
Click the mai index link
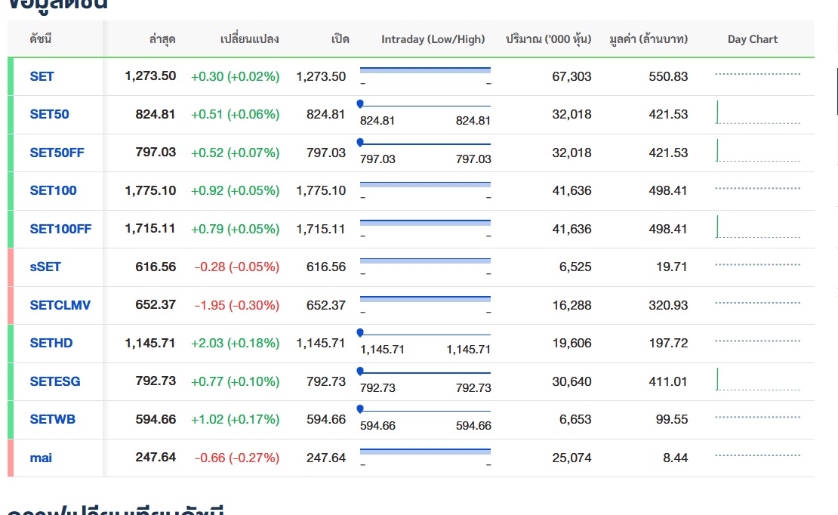41,458
